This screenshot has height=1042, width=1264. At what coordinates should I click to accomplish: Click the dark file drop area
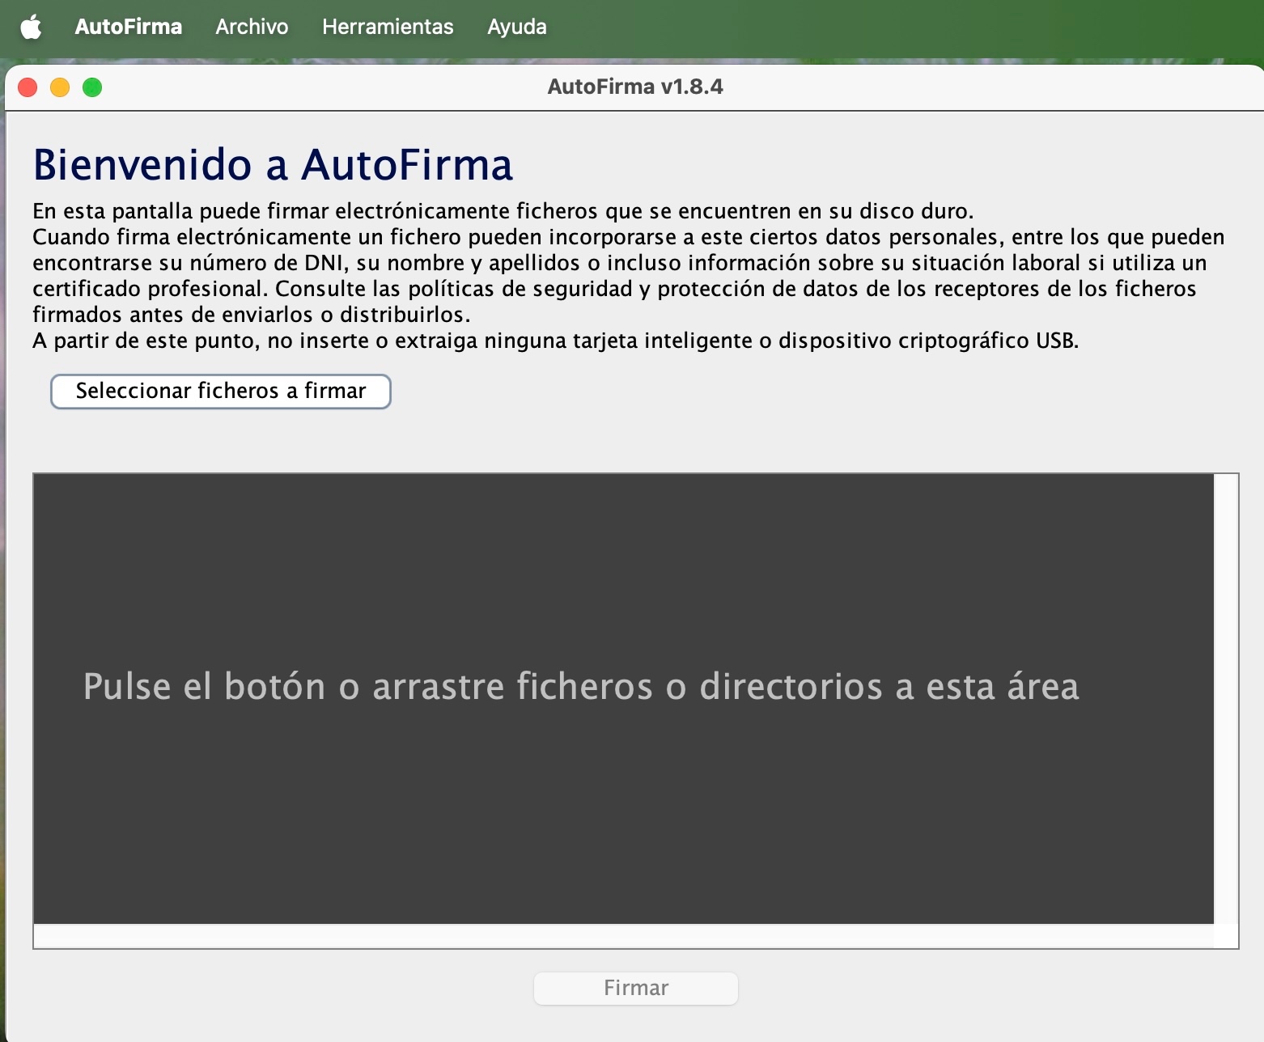(x=624, y=699)
